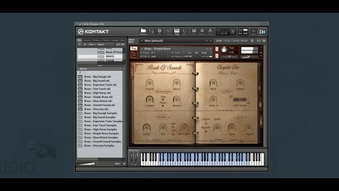Expand the BRASS folder tree node

click(99, 57)
